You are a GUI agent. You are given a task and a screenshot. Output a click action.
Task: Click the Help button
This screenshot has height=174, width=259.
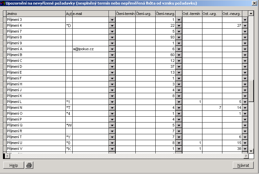tap(13, 165)
